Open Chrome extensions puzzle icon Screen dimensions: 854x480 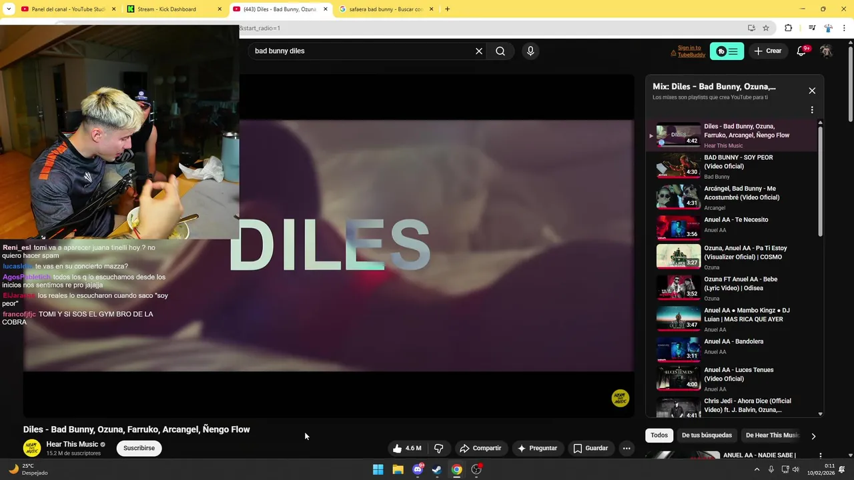click(789, 28)
